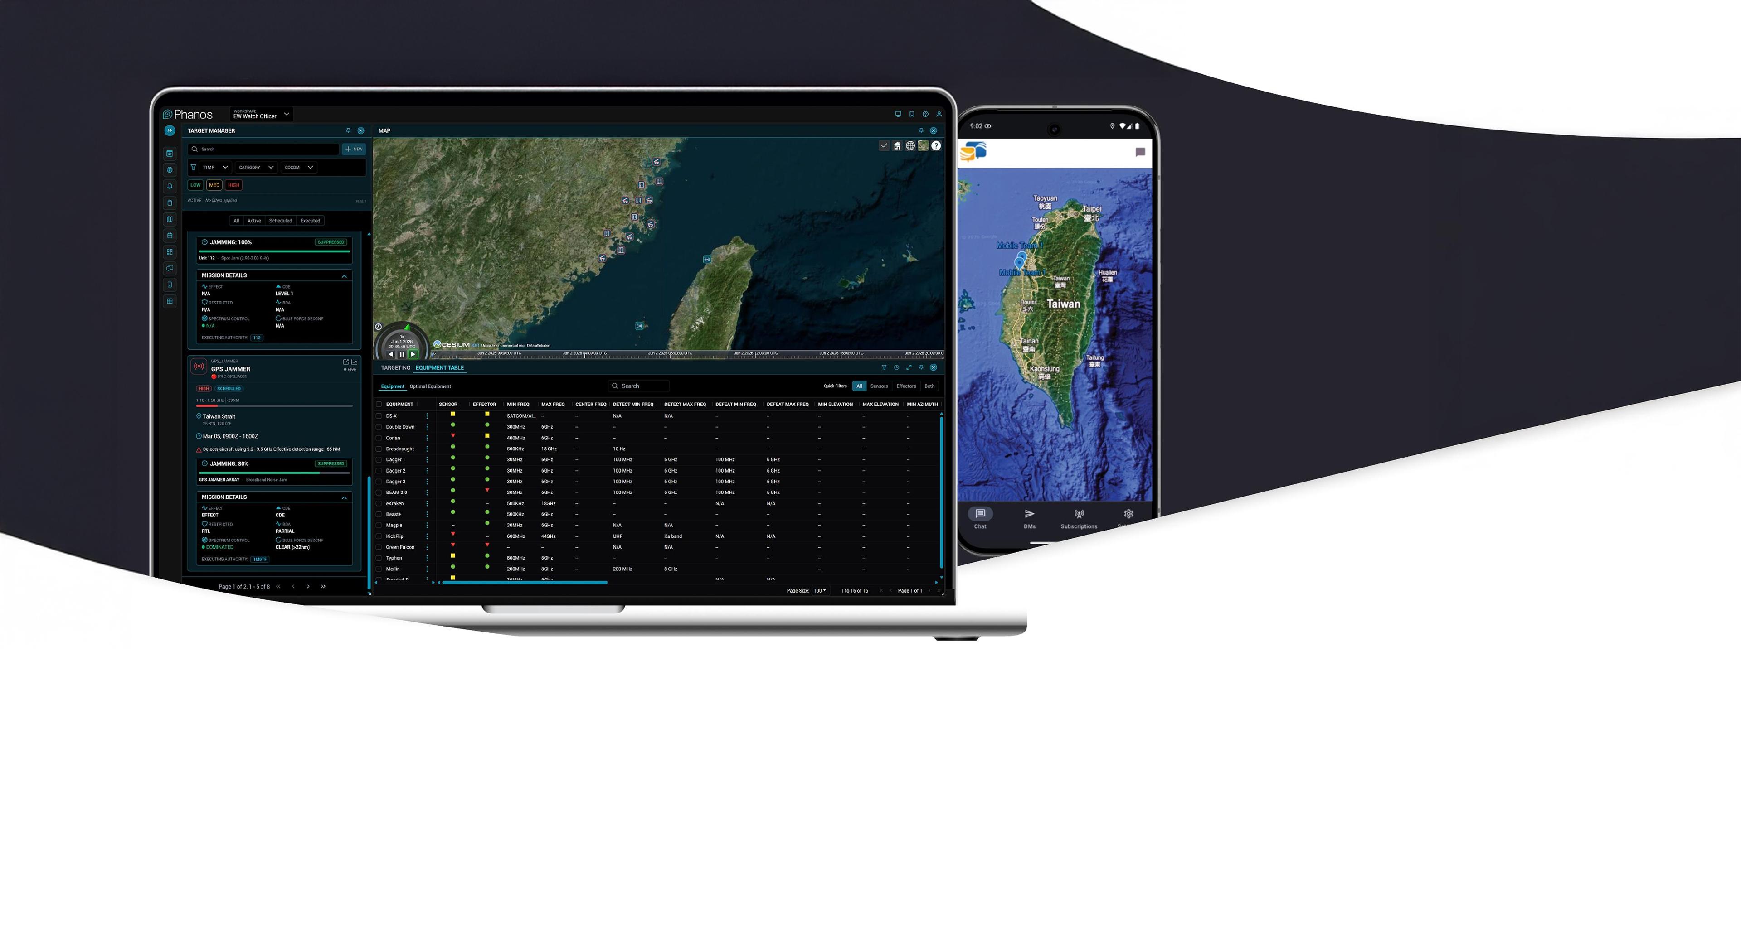Show Active targets tab
Image resolution: width=1741 pixels, height=936 pixels.
[x=254, y=221]
